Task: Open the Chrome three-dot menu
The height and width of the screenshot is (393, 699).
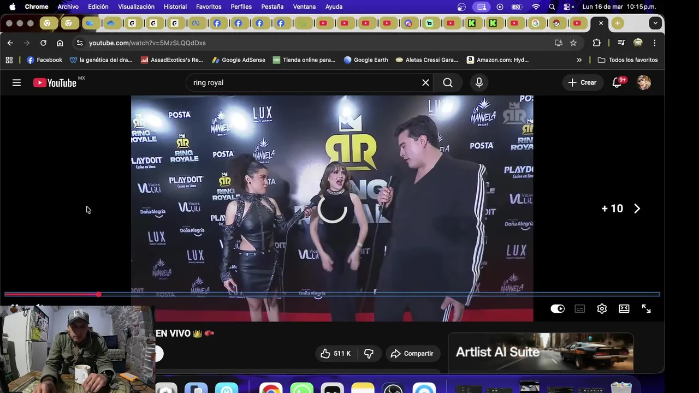Action: [x=655, y=43]
